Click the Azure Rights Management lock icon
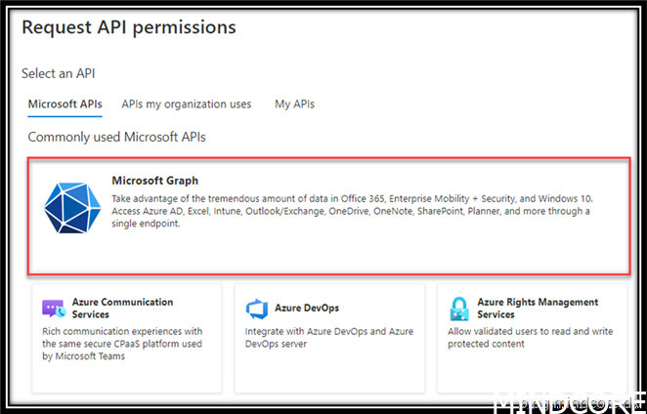This screenshot has height=414, width=647. coord(459,309)
